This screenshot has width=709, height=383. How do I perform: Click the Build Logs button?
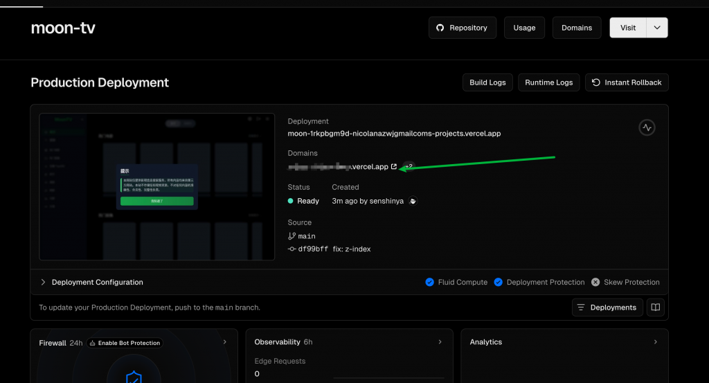(487, 82)
